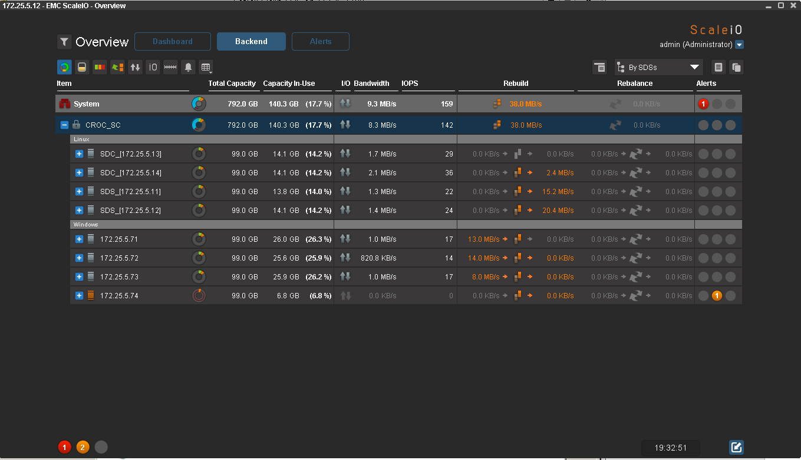Open the admin (Administrator) user menu arrow
This screenshot has width=801, height=460.
point(740,45)
